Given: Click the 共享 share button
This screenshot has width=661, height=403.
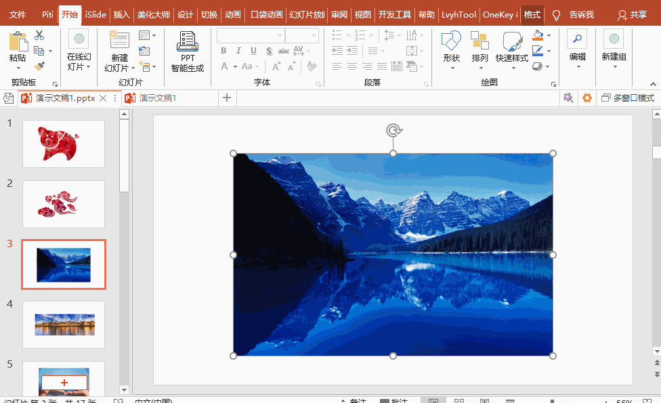Looking at the screenshot, I should [631, 15].
